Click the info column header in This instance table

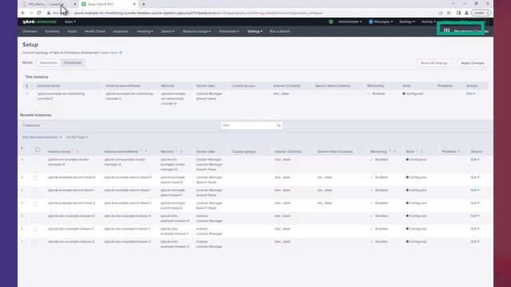pyautogui.click(x=27, y=86)
